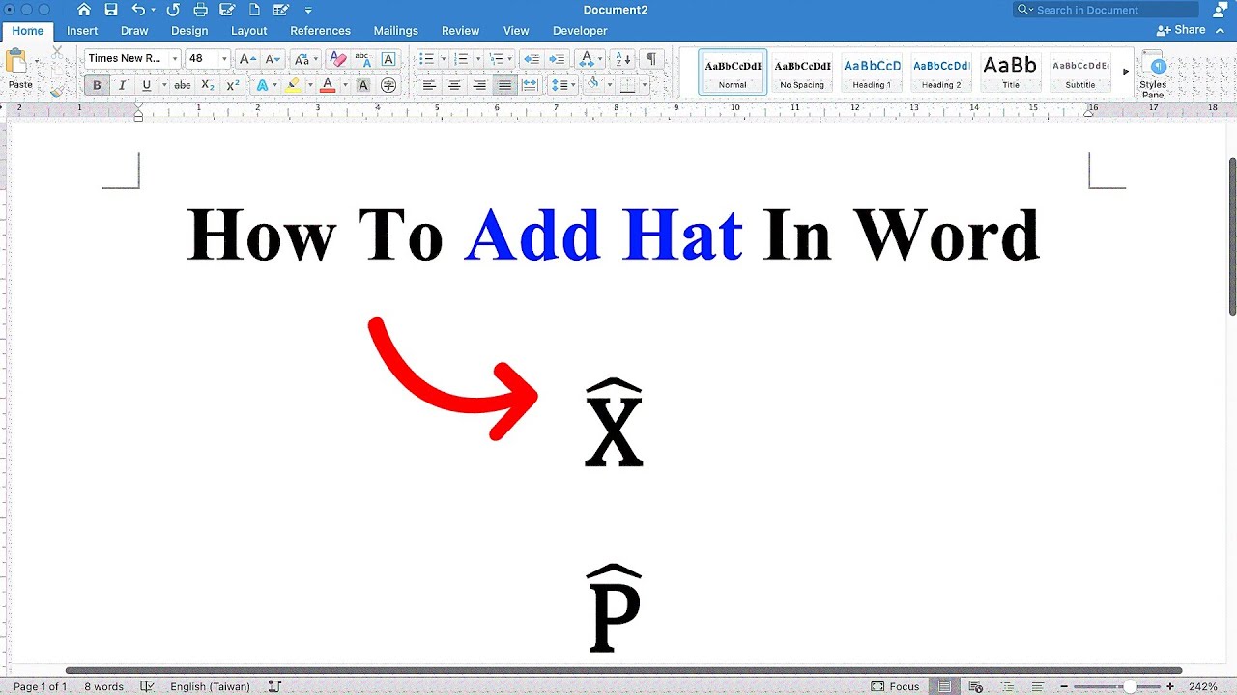
Task: Toggle show paragraph marks
Action: click(x=651, y=59)
